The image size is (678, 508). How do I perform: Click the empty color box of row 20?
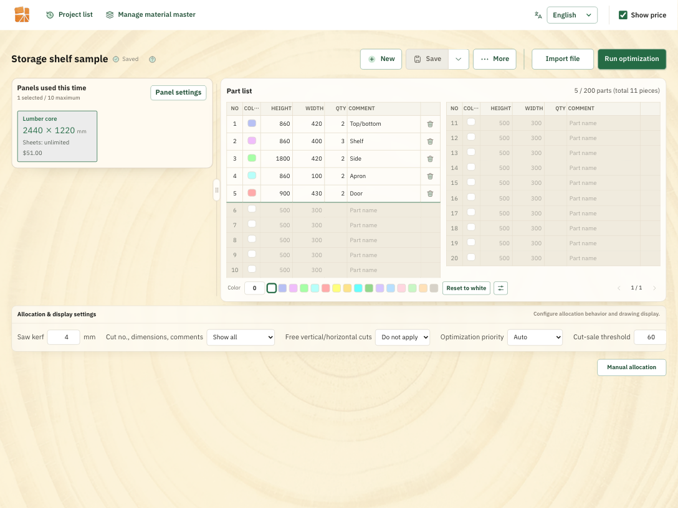[x=471, y=258]
